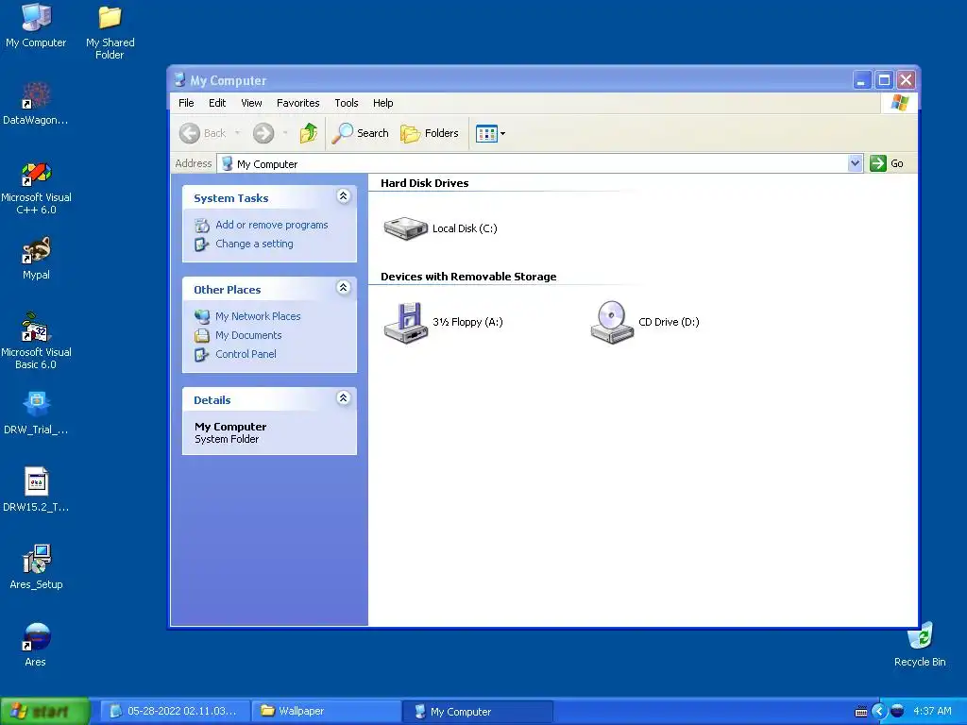This screenshot has height=725, width=967.
Task: Switch to 05-28-2022 taskbar window
Action: [x=175, y=712]
